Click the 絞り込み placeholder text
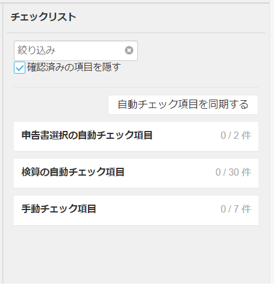Screen dimensions: 277x303 (x=36, y=50)
